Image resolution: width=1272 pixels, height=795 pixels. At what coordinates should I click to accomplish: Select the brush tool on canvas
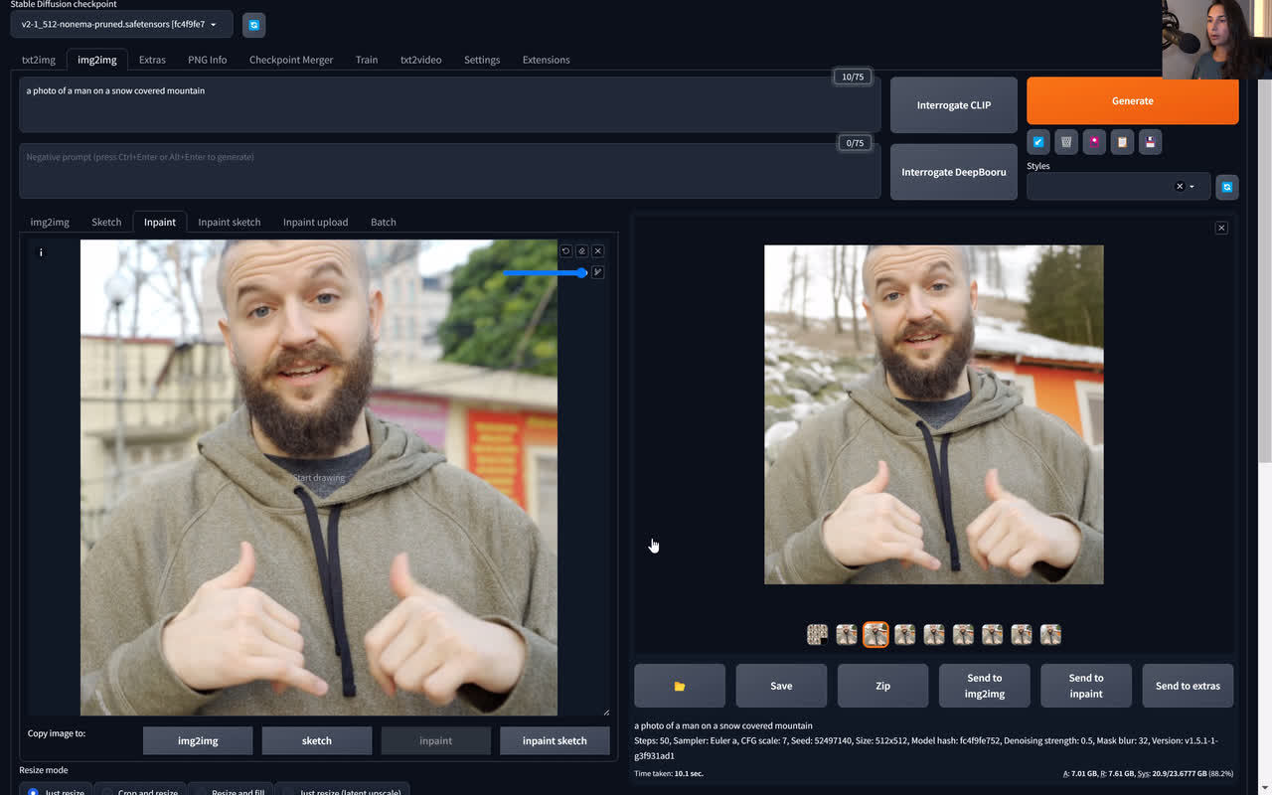point(597,272)
